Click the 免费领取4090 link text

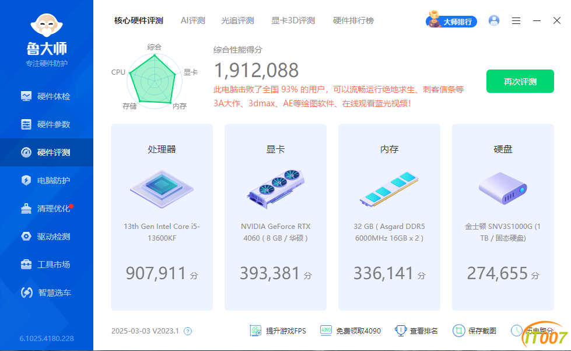pyautogui.click(x=358, y=331)
